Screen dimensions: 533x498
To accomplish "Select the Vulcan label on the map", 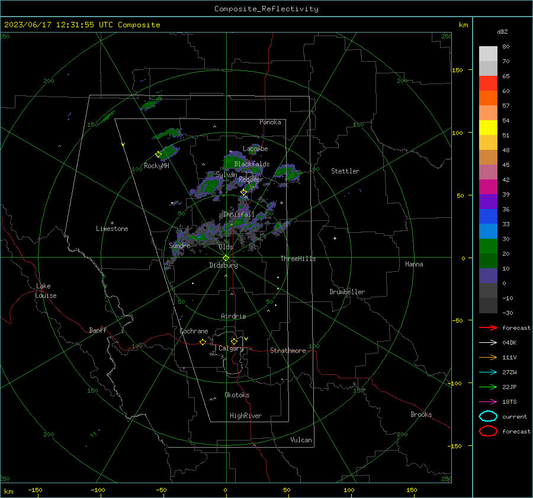I will (x=301, y=440).
